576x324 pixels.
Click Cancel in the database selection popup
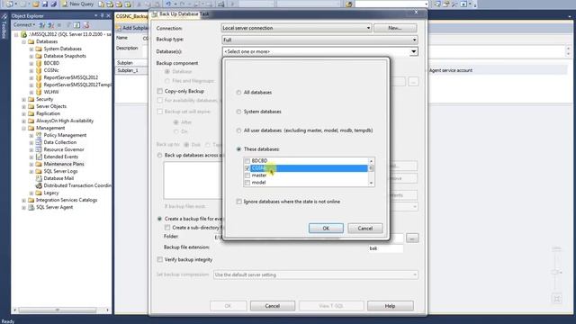click(365, 228)
